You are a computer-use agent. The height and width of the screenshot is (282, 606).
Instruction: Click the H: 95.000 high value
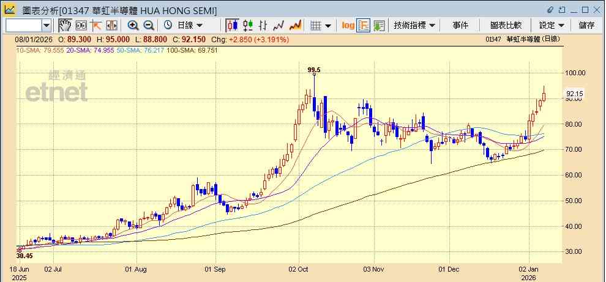coord(113,39)
